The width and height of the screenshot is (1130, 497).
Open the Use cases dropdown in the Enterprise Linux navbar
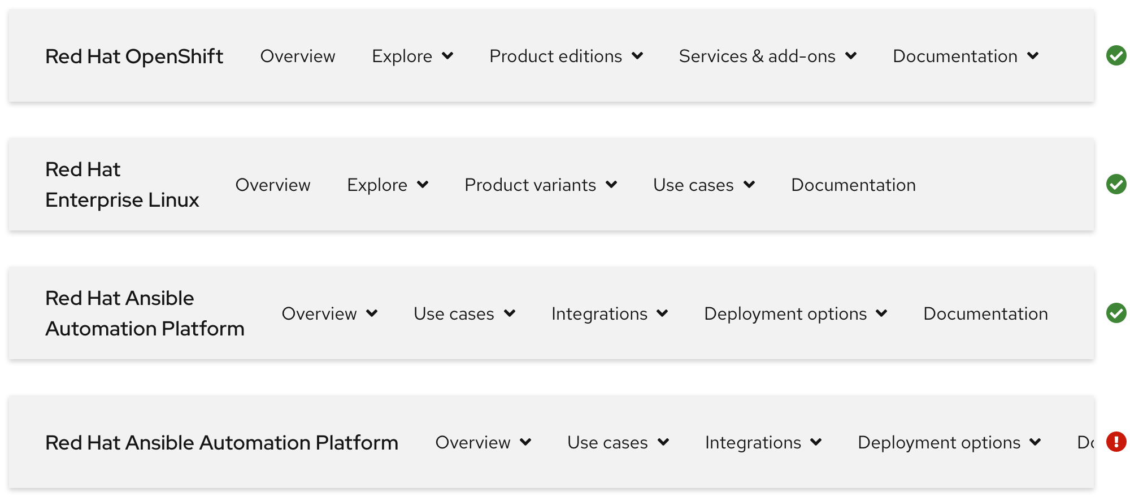point(703,184)
